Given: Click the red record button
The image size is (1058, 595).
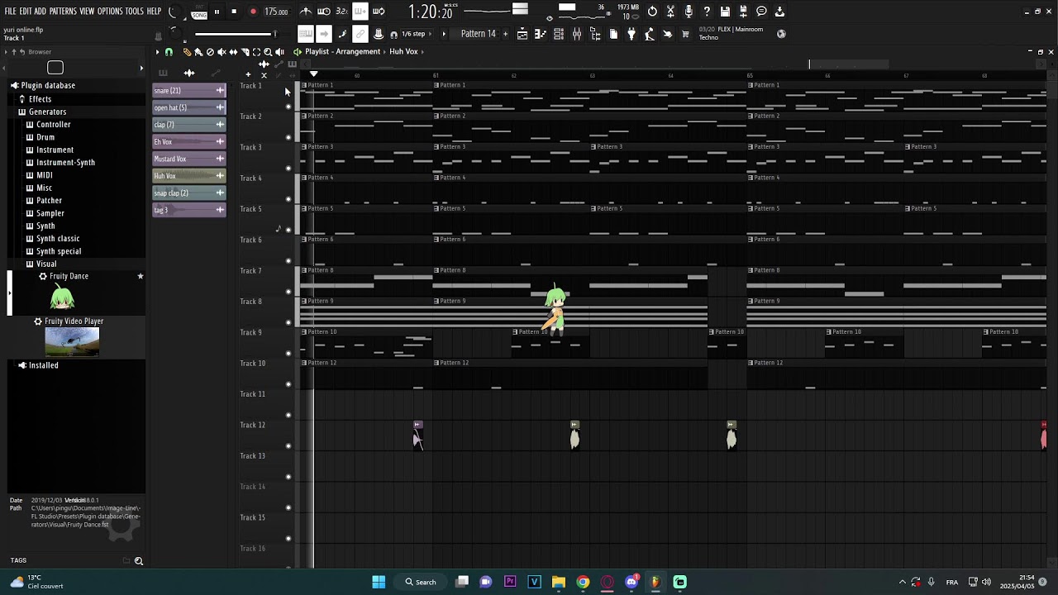Looking at the screenshot, I should coord(253,12).
